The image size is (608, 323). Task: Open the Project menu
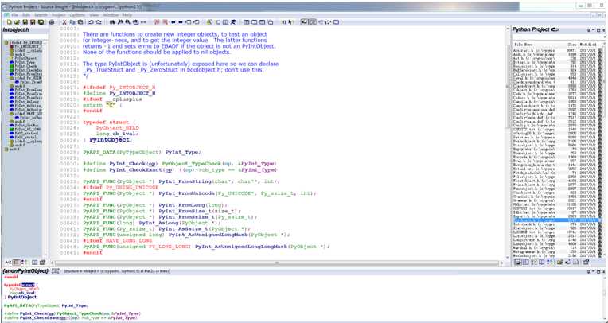[x=59, y=15]
